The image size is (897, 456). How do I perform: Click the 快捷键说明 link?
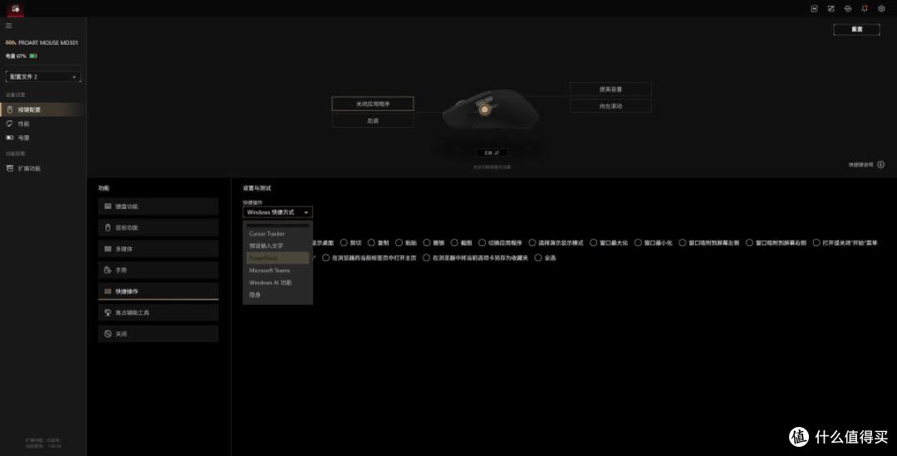860,164
